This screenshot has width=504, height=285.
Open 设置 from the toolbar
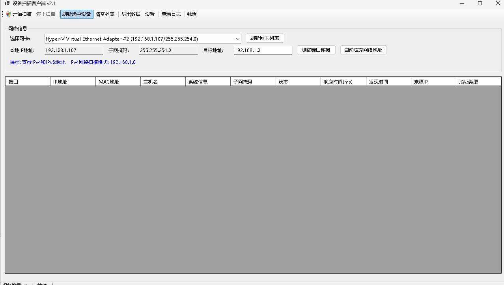point(150,14)
